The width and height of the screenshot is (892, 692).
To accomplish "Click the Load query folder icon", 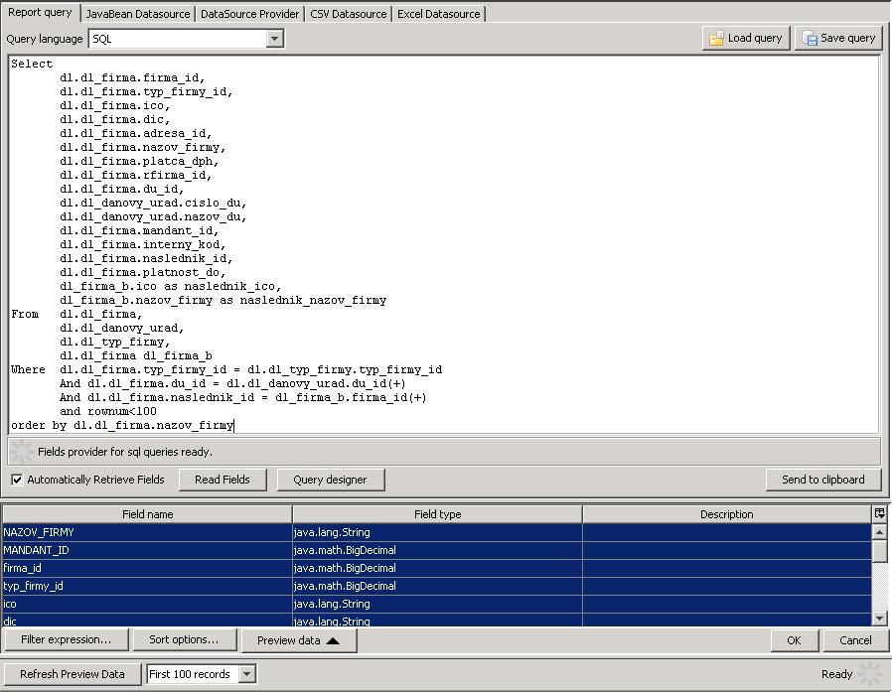I will coord(716,38).
